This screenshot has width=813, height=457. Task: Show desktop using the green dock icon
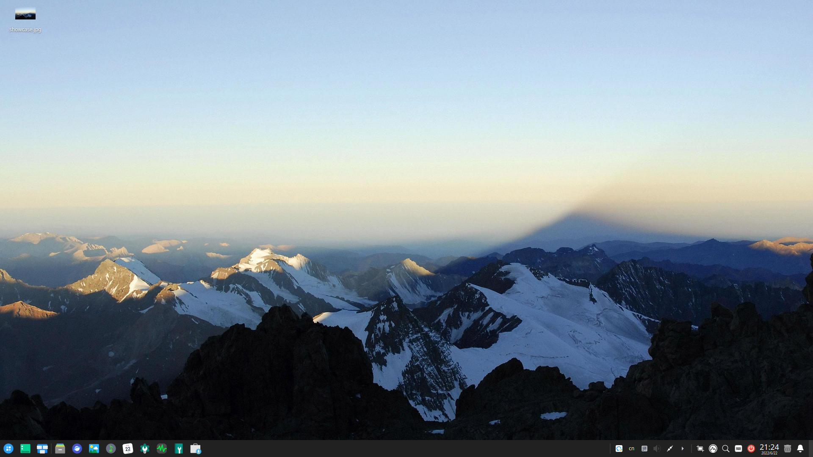click(25, 449)
